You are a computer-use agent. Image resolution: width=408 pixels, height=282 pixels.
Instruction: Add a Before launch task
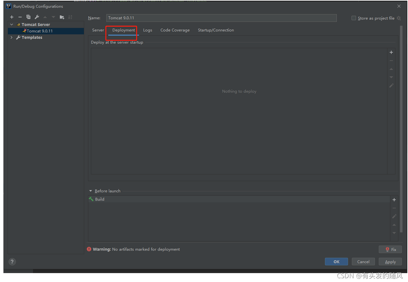(394, 200)
